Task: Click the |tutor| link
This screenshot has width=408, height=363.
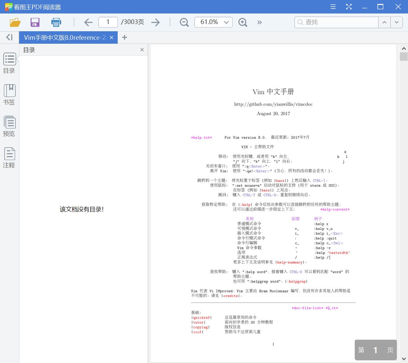Action: [x=198, y=323]
